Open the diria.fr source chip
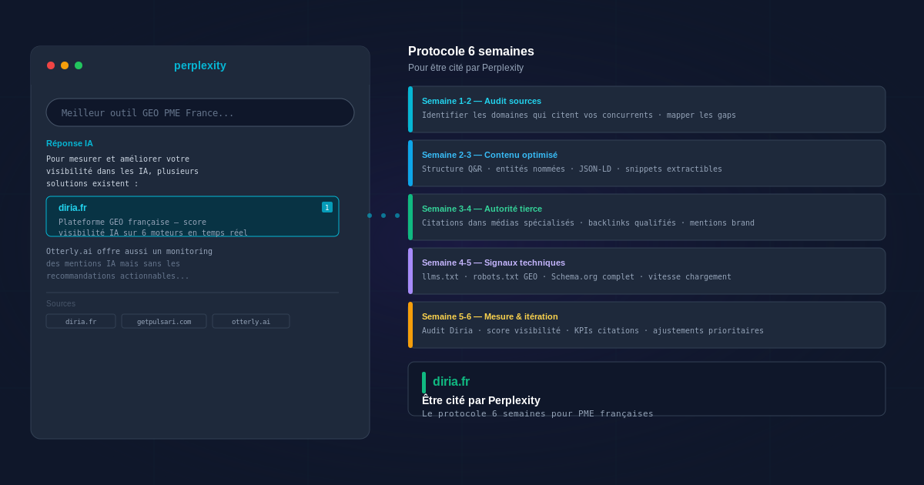The width and height of the screenshot is (924, 485). 81,321
